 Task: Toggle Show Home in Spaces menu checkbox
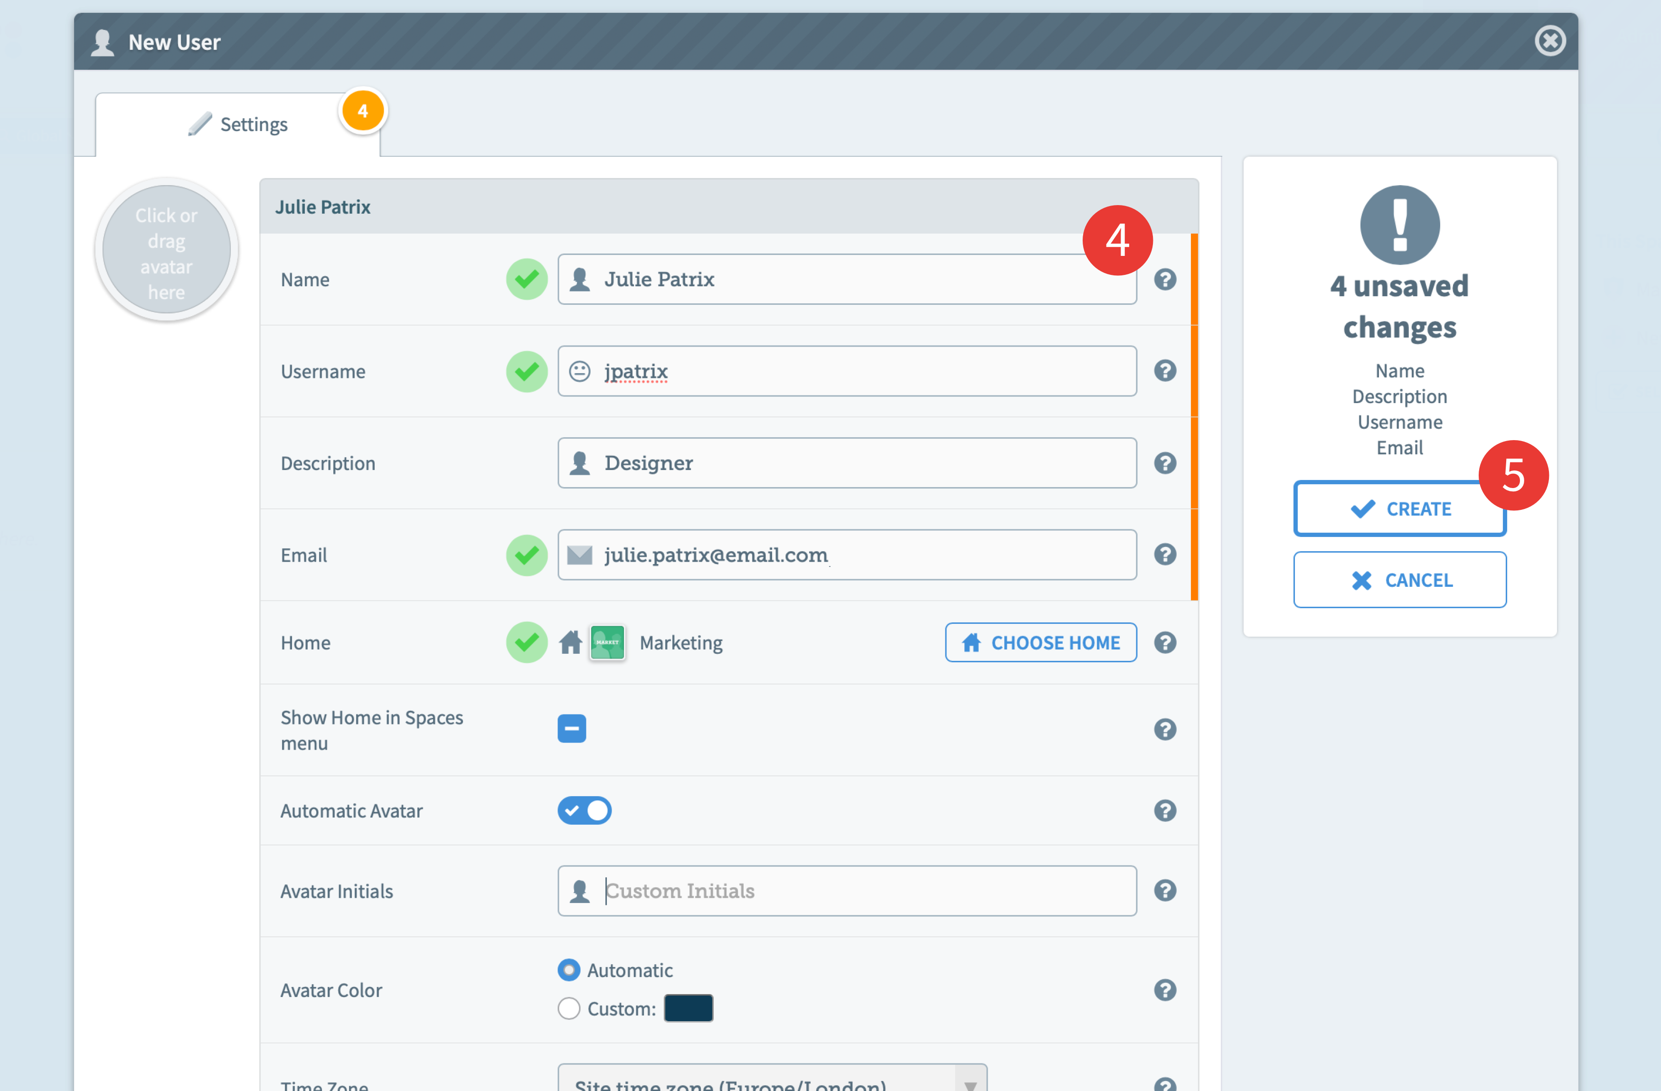(x=572, y=729)
